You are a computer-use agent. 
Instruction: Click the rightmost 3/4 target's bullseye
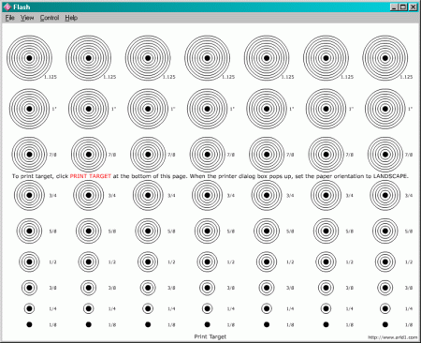tap(385, 195)
